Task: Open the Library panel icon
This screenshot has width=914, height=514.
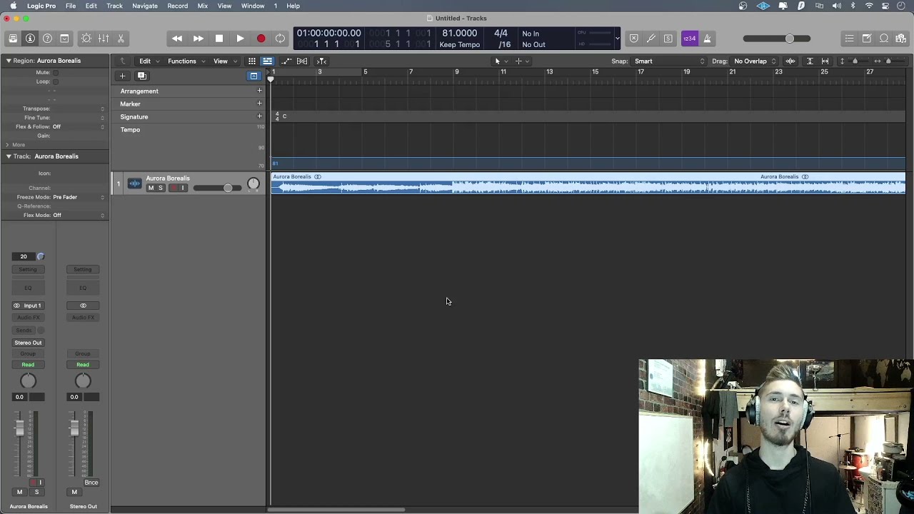Action: pos(13,39)
